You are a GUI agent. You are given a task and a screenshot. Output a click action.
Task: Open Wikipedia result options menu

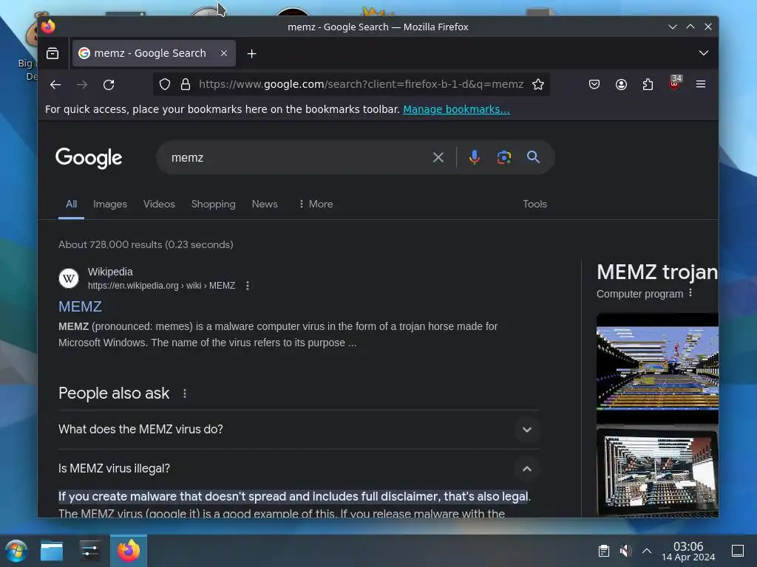click(x=248, y=286)
